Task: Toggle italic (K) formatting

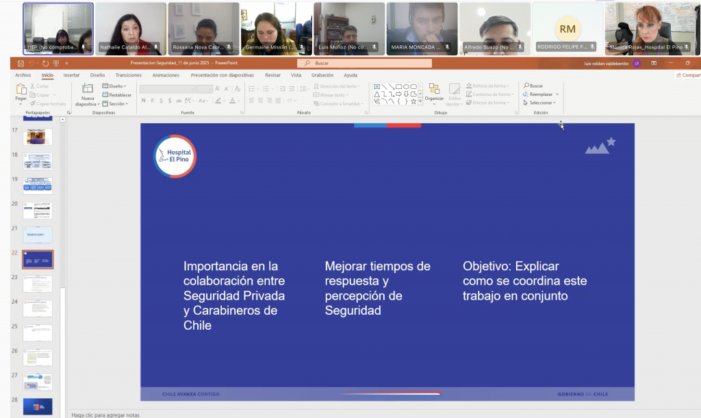Action: 153,101
